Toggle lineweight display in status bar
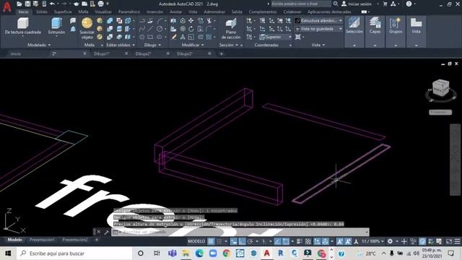Screen dimensions: 462x260 tap(300, 241)
